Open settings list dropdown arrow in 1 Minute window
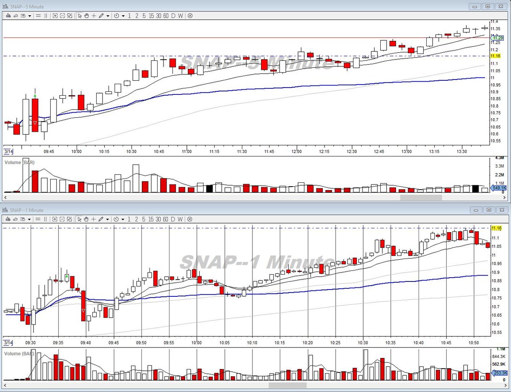511x392 pixels. [29, 219]
